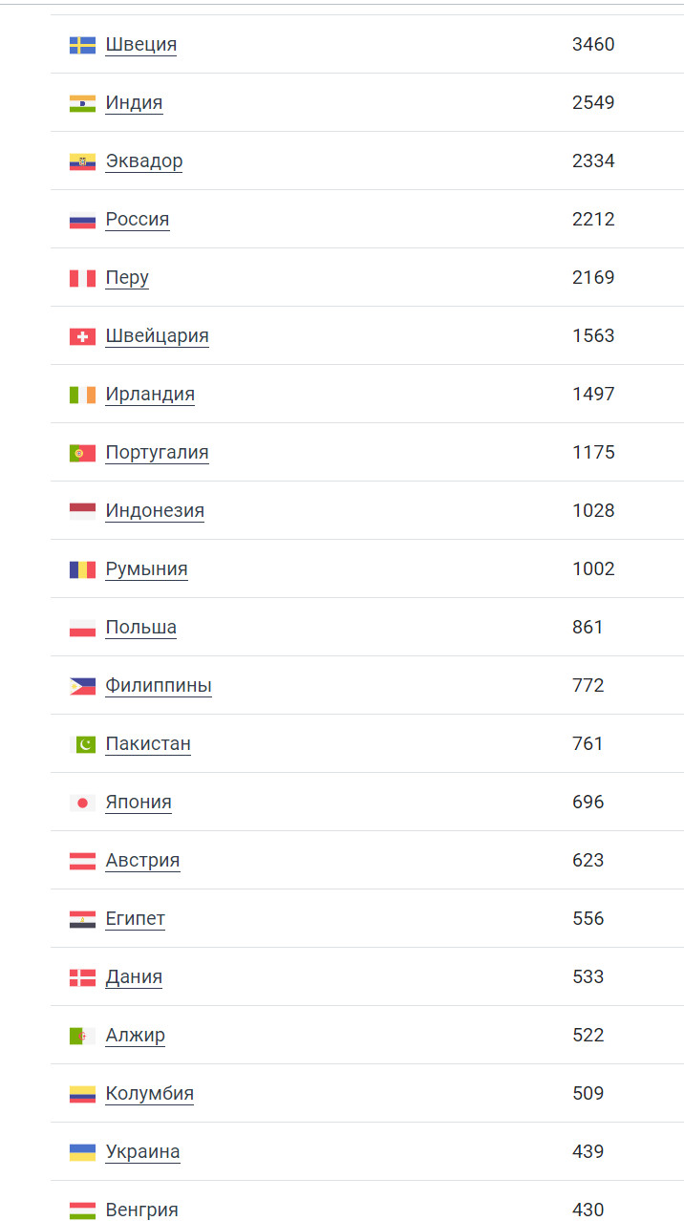The height and width of the screenshot is (1221, 684).
Task: Click the Switzerland flag icon
Action: [x=82, y=336]
